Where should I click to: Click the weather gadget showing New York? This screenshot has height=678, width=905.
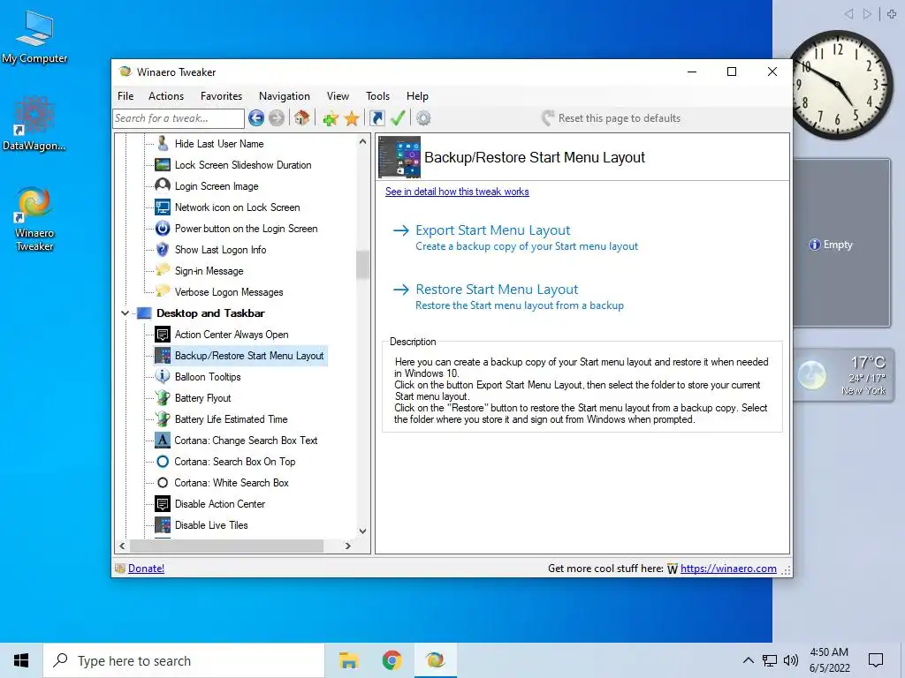(842, 375)
